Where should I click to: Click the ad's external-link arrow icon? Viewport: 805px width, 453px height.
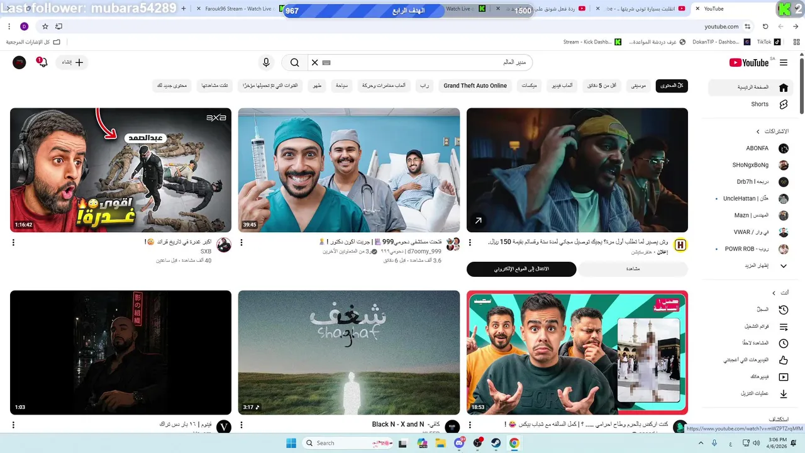point(478,221)
